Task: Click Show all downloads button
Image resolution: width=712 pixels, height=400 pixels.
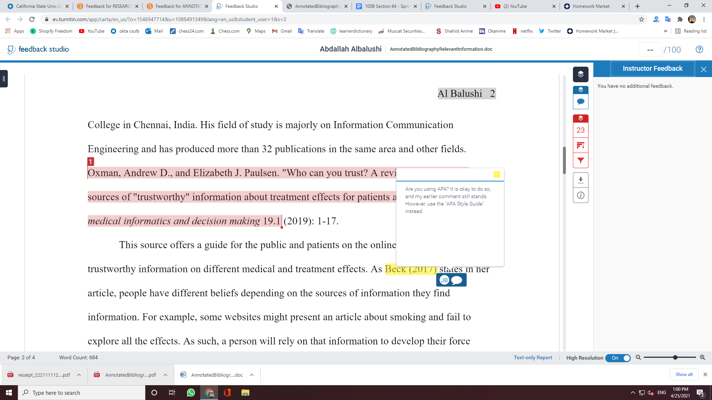Action: point(684,374)
